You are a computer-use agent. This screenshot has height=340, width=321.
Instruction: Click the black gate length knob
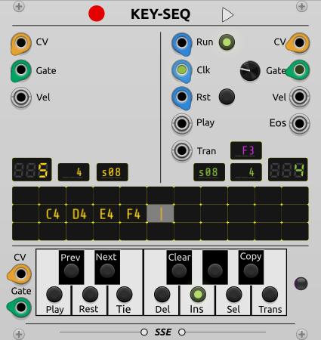(x=250, y=71)
